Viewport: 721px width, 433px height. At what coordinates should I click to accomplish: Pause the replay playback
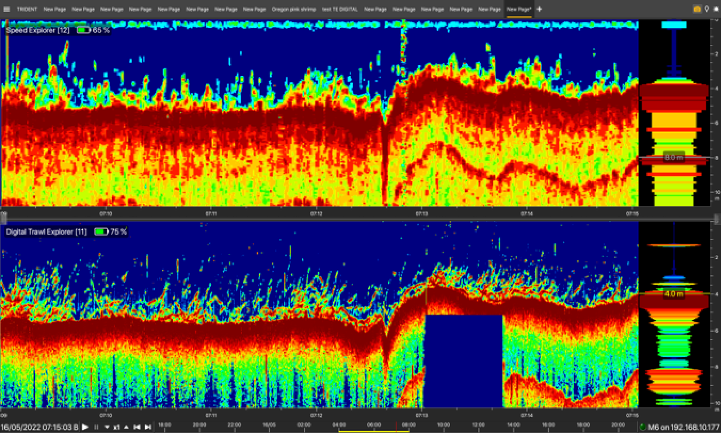click(96, 427)
